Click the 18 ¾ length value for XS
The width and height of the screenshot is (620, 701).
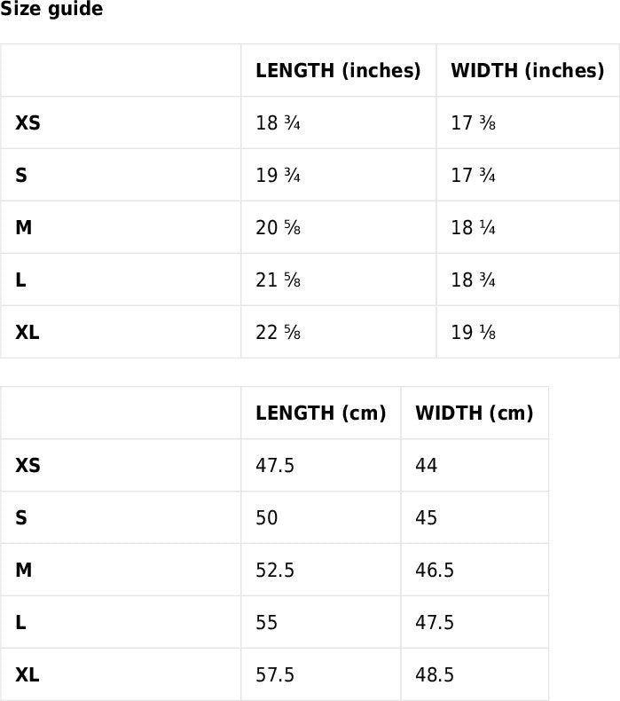pos(278,123)
